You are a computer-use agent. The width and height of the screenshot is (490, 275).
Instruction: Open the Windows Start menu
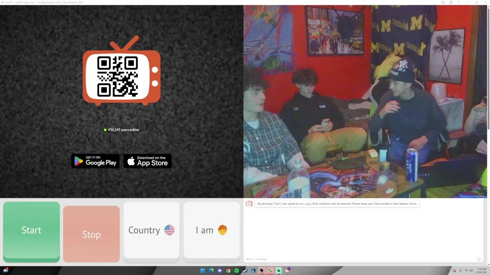(x=203, y=271)
